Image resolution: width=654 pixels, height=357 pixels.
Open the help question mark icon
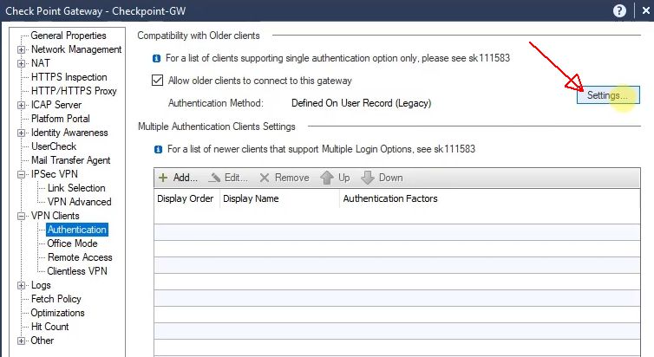click(619, 10)
